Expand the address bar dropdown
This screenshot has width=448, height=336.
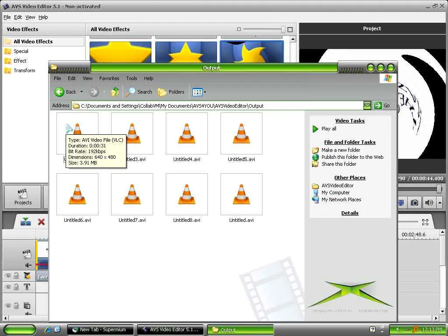367,105
